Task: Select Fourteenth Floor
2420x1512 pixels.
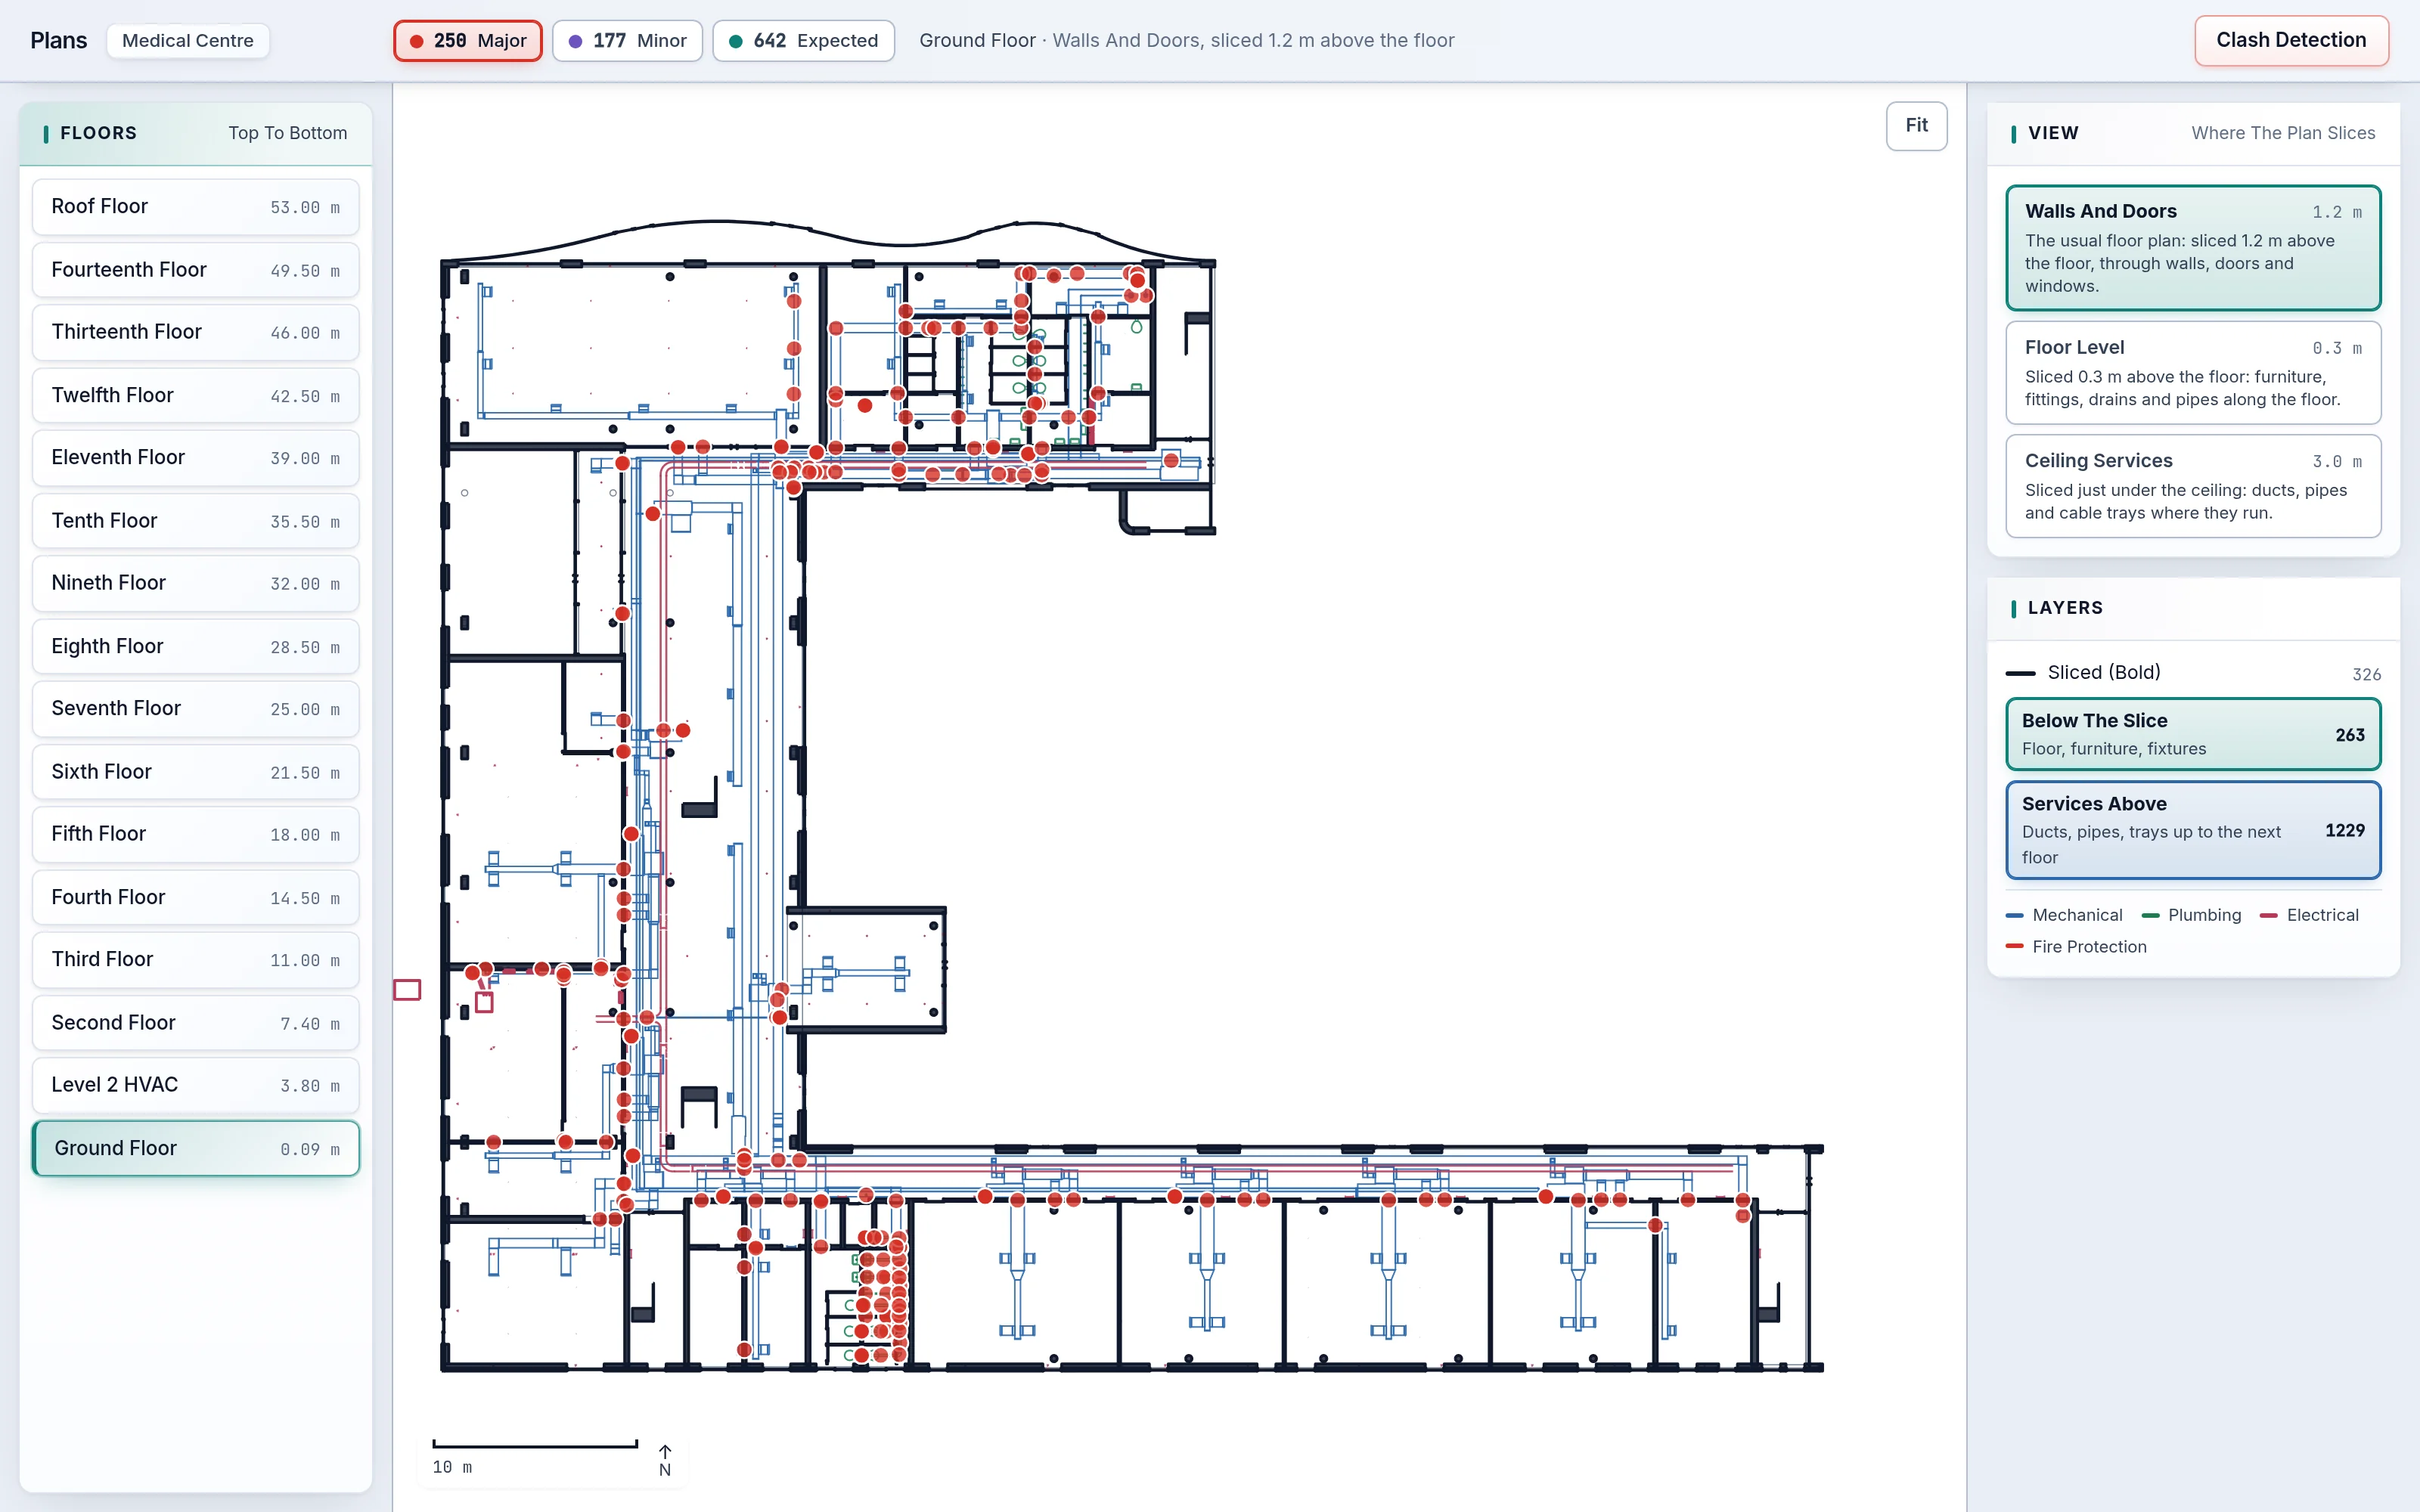Action: [x=195, y=270]
